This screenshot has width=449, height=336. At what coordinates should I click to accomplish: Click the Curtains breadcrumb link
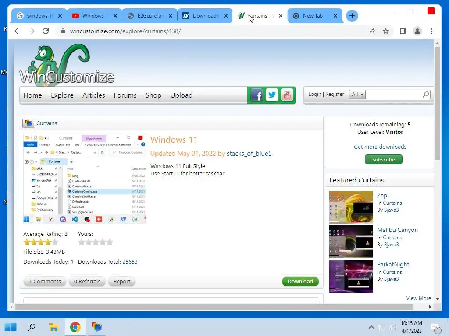[46, 123]
